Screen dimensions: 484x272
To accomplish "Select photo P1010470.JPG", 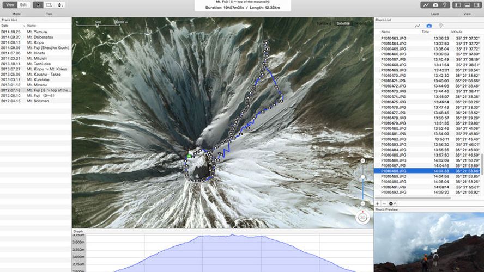I will (427, 76).
